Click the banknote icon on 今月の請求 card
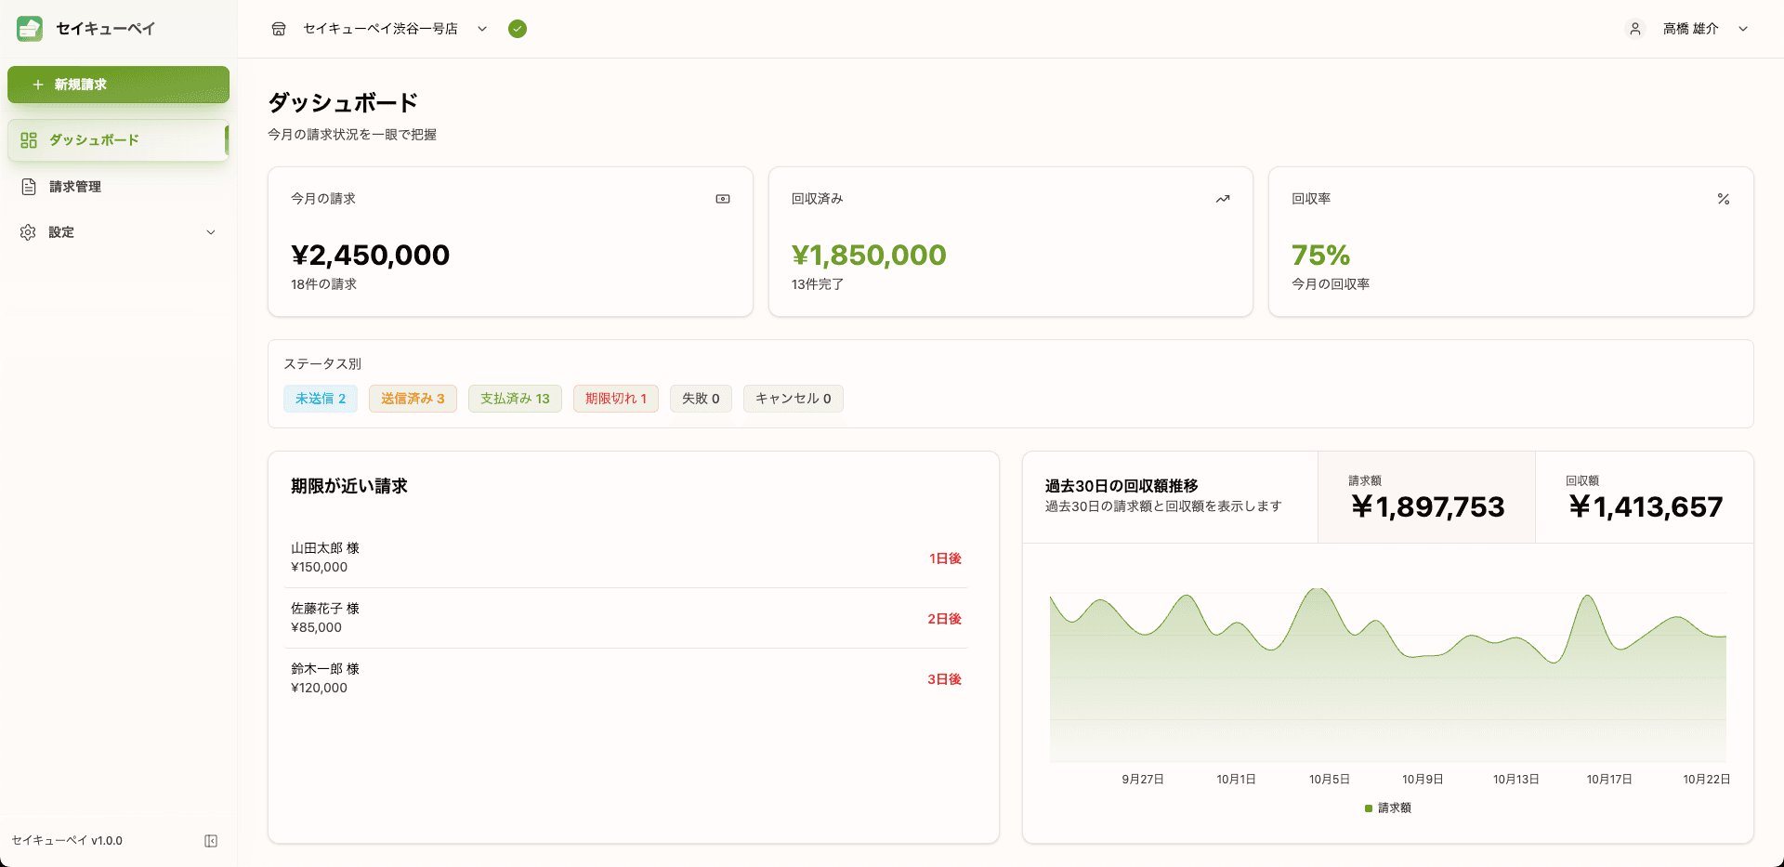 point(723,199)
